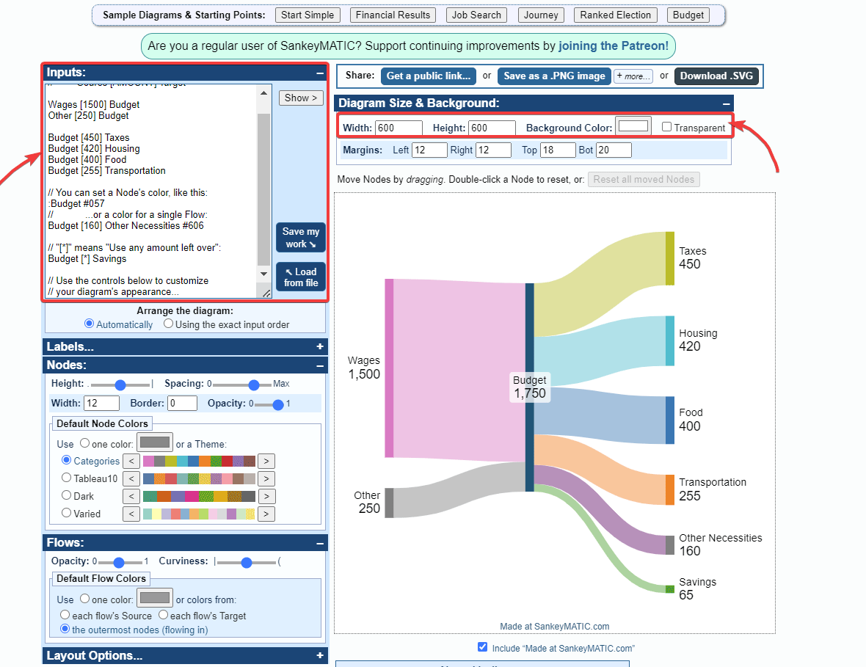The height and width of the screenshot is (667, 866).
Task: Collapse the Flows section
Action: coord(319,543)
